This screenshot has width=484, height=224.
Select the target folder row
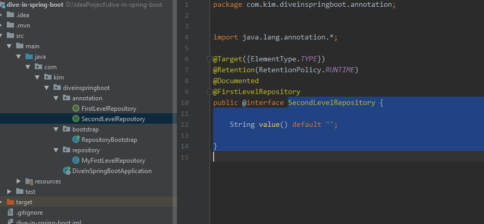[x=88, y=202]
